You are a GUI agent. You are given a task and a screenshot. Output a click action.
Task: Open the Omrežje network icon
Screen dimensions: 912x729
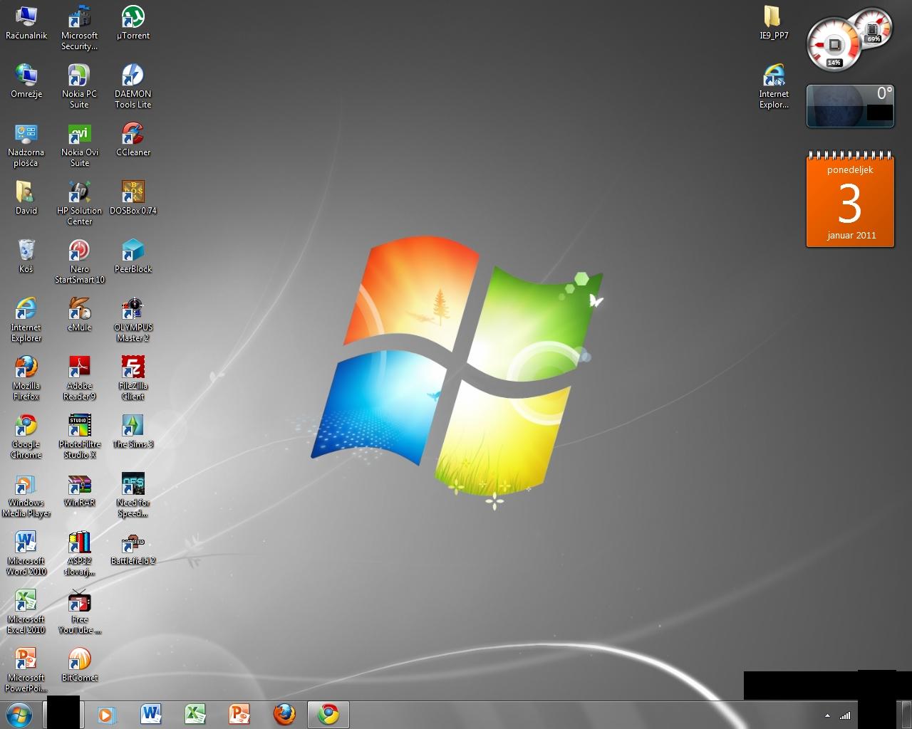(x=26, y=81)
